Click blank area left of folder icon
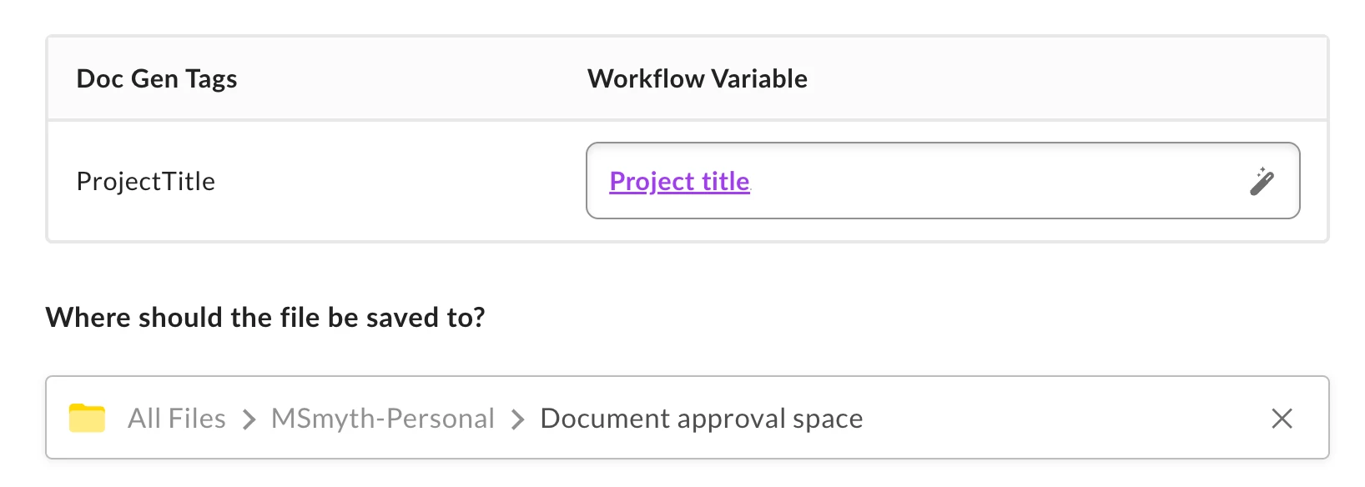The height and width of the screenshot is (487, 1365). [57, 418]
